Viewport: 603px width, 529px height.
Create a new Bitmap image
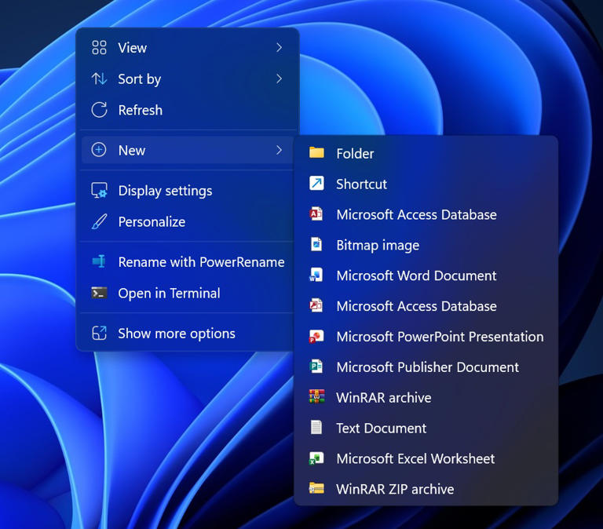pyautogui.click(x=378, y=245)
